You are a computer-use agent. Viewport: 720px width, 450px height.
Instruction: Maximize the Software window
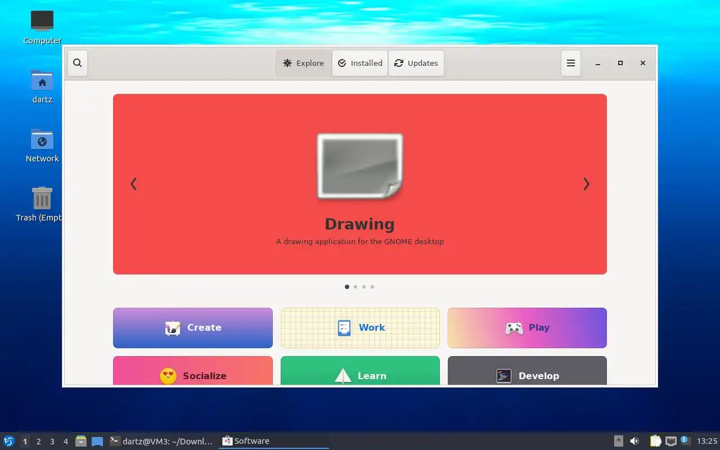click(620, 64)
